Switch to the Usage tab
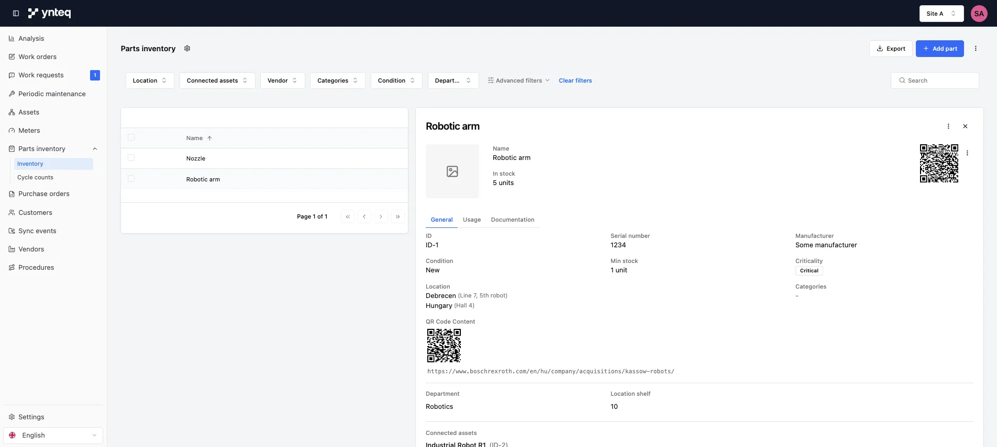This screenshot has width=997, height=447. (x=472, y=220)
